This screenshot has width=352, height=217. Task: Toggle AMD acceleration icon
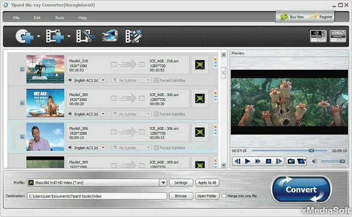338,36
